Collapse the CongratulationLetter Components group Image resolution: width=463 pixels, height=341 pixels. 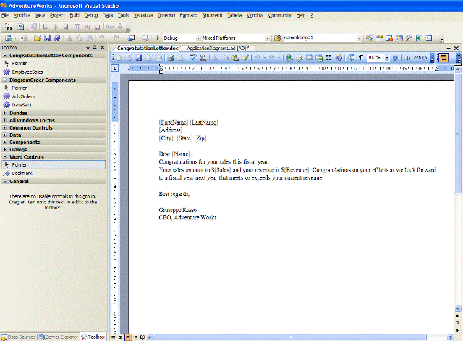click(x=4, y=55)
